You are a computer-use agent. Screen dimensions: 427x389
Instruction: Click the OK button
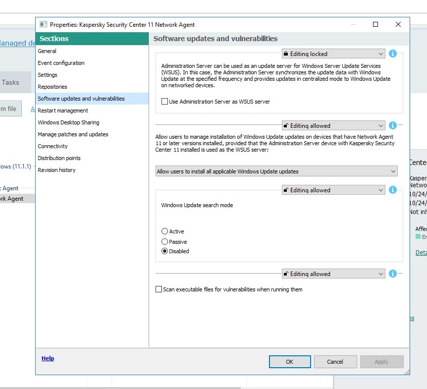tap(290, 362)
